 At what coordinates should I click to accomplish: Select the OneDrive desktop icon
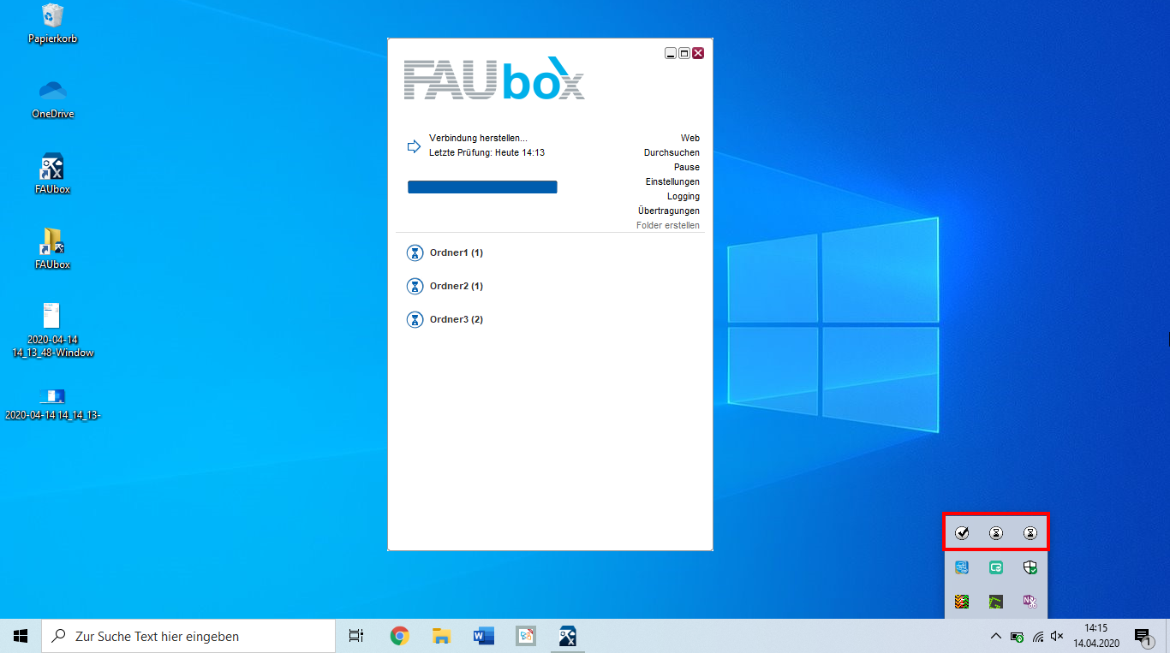coord(53,99)
